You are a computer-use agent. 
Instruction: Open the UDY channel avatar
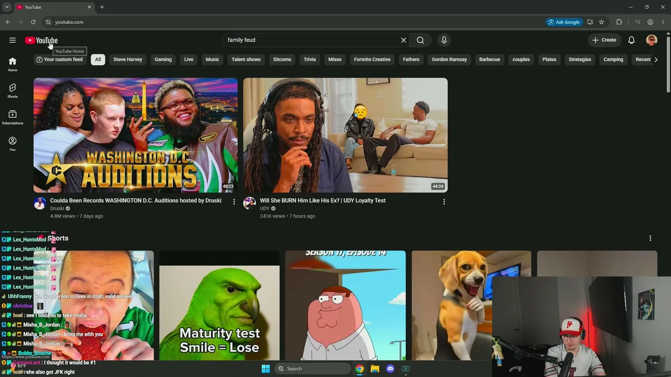(x=250, y=203)
